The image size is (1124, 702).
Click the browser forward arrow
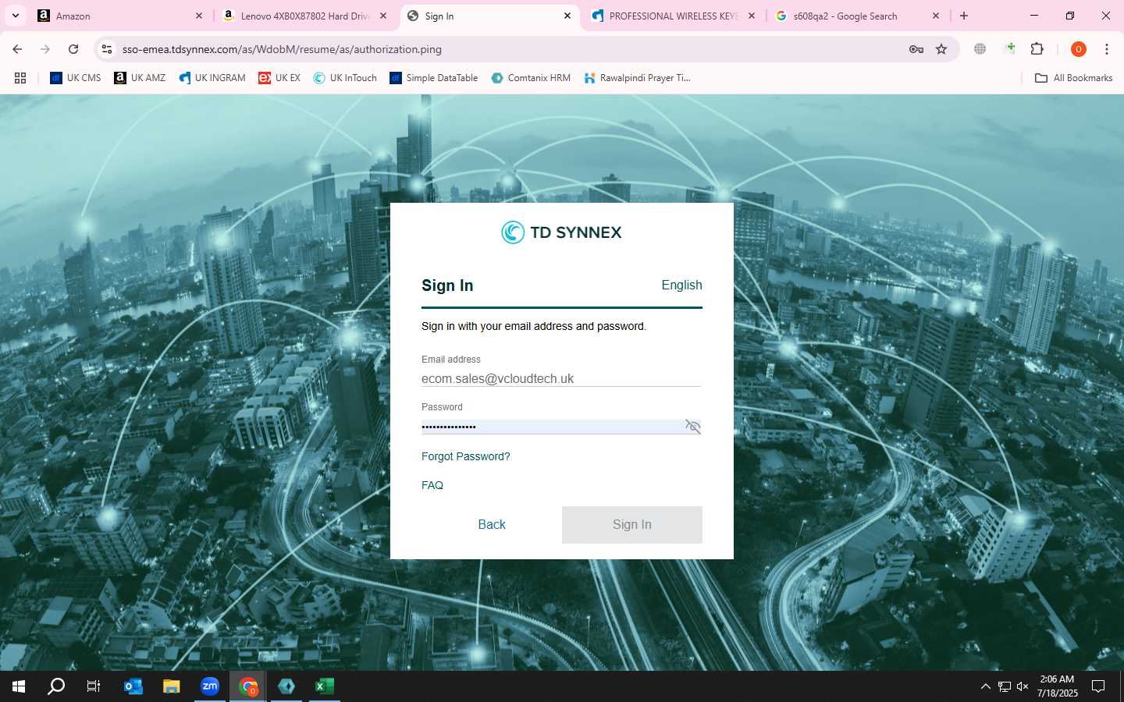(45, 49)
